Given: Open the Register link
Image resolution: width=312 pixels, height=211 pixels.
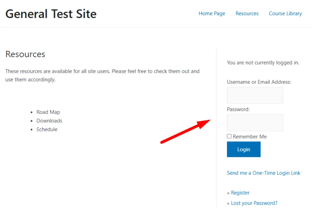Looking at the screenshot, I should (240, 193).
